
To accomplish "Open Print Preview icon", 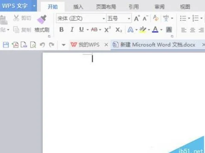I will 33,45.
